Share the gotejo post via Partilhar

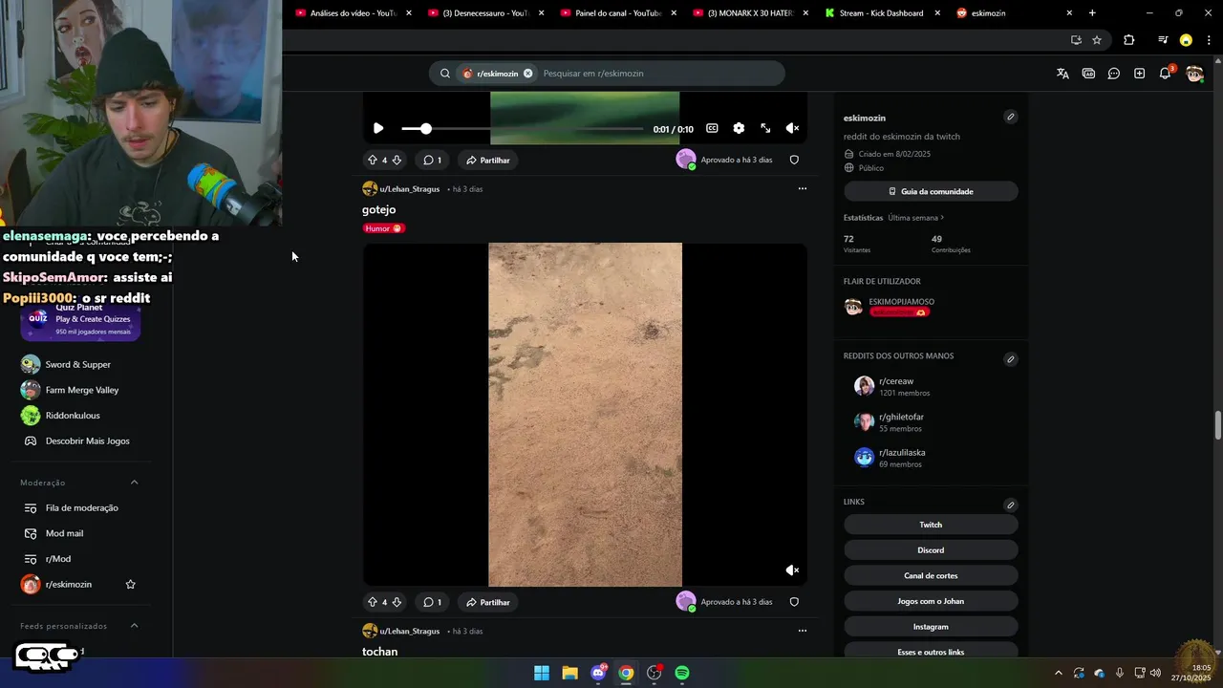[488, 602]
